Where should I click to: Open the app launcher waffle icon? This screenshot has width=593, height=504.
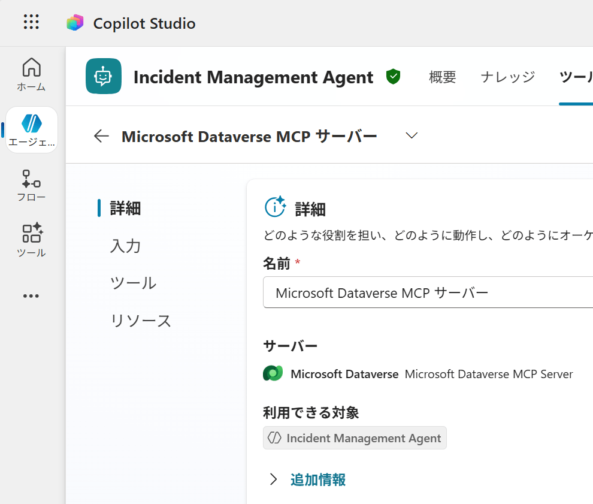point(31,23)
